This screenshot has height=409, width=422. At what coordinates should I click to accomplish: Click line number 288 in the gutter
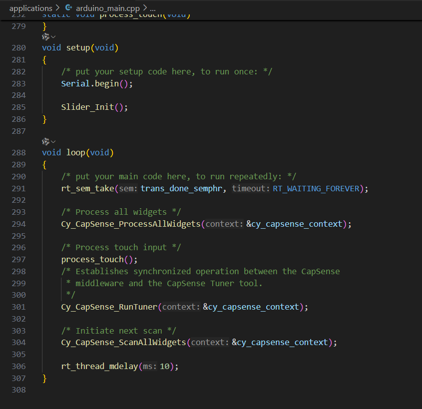pyautogui.click(x=18, y=153)
